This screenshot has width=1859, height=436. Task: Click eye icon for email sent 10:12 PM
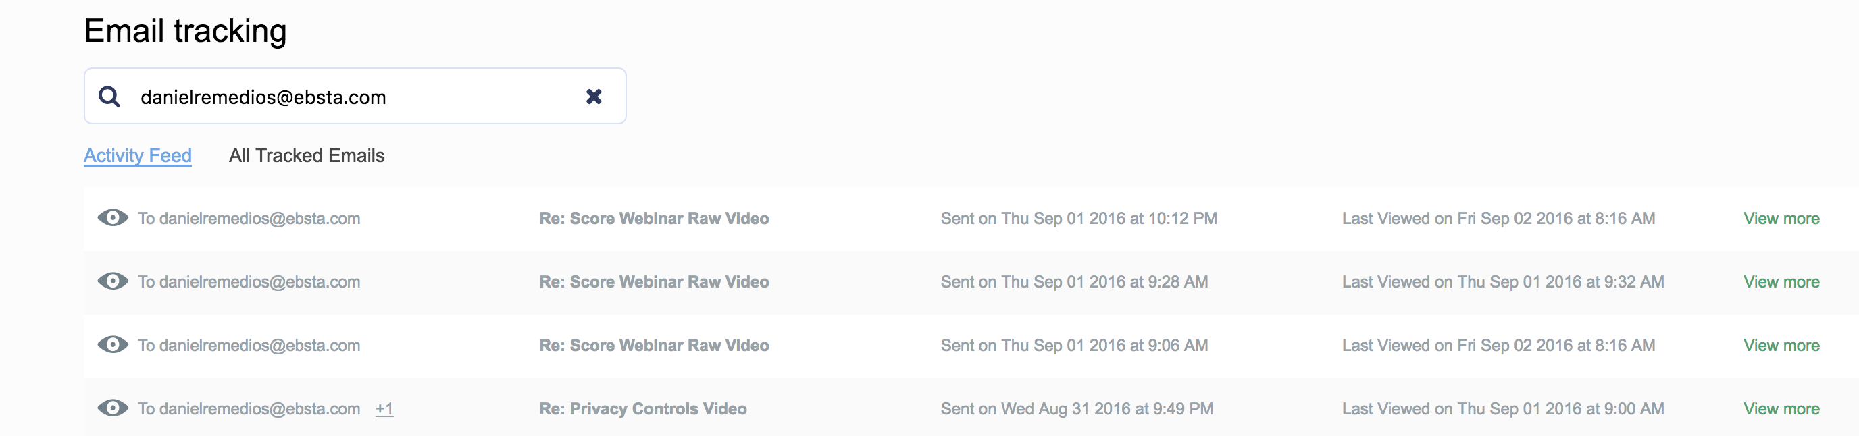point(113,217)
